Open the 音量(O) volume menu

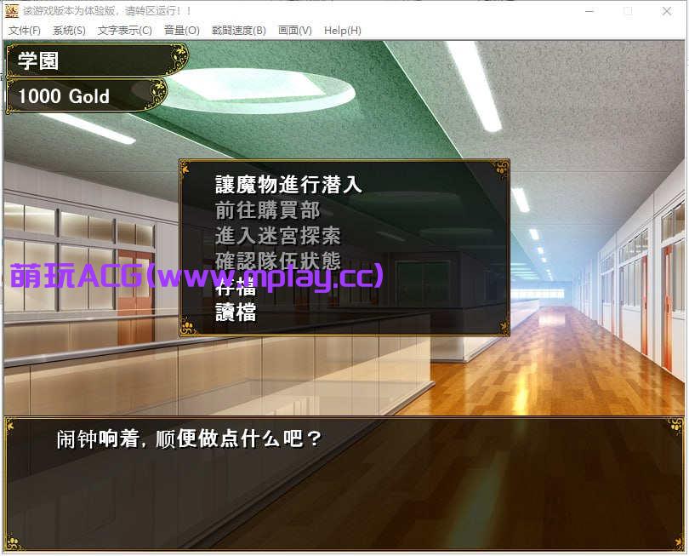point(181,30)
